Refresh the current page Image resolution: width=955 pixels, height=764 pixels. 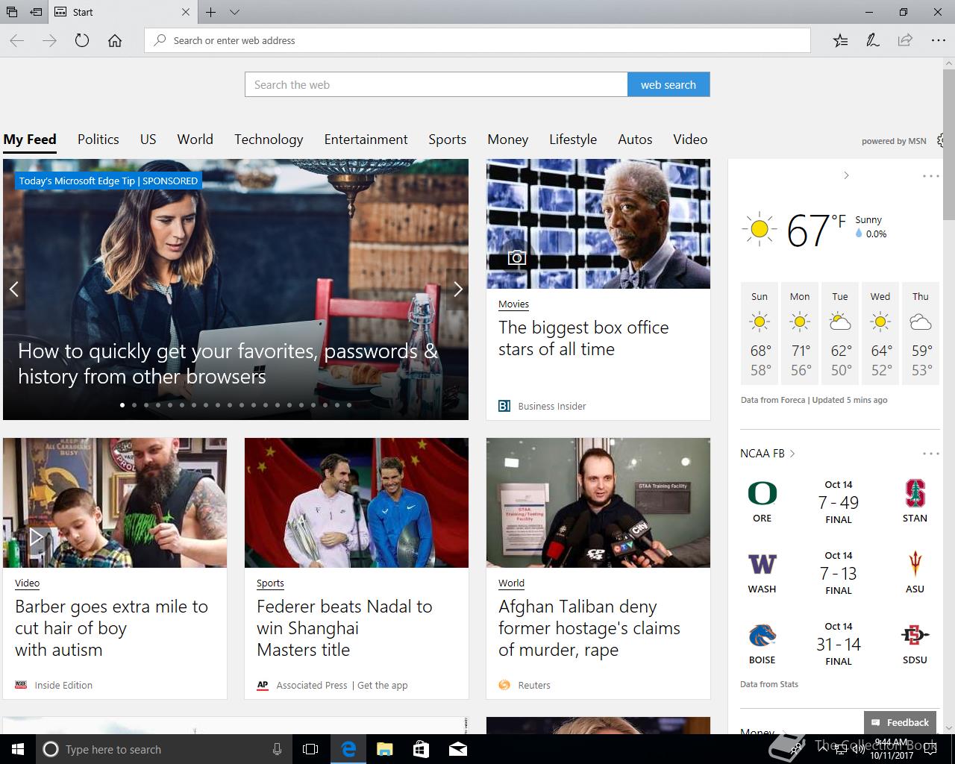[82, 41]
